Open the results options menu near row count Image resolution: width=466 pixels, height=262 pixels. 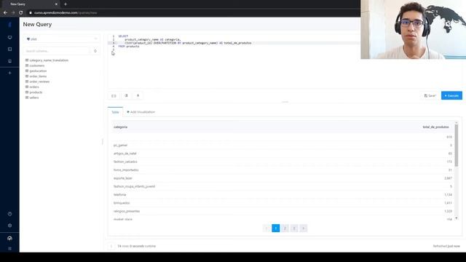pos(111,246)
